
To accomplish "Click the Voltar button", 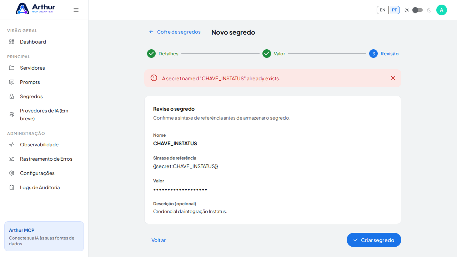I will pyautogui.click(x=159, y=240).
